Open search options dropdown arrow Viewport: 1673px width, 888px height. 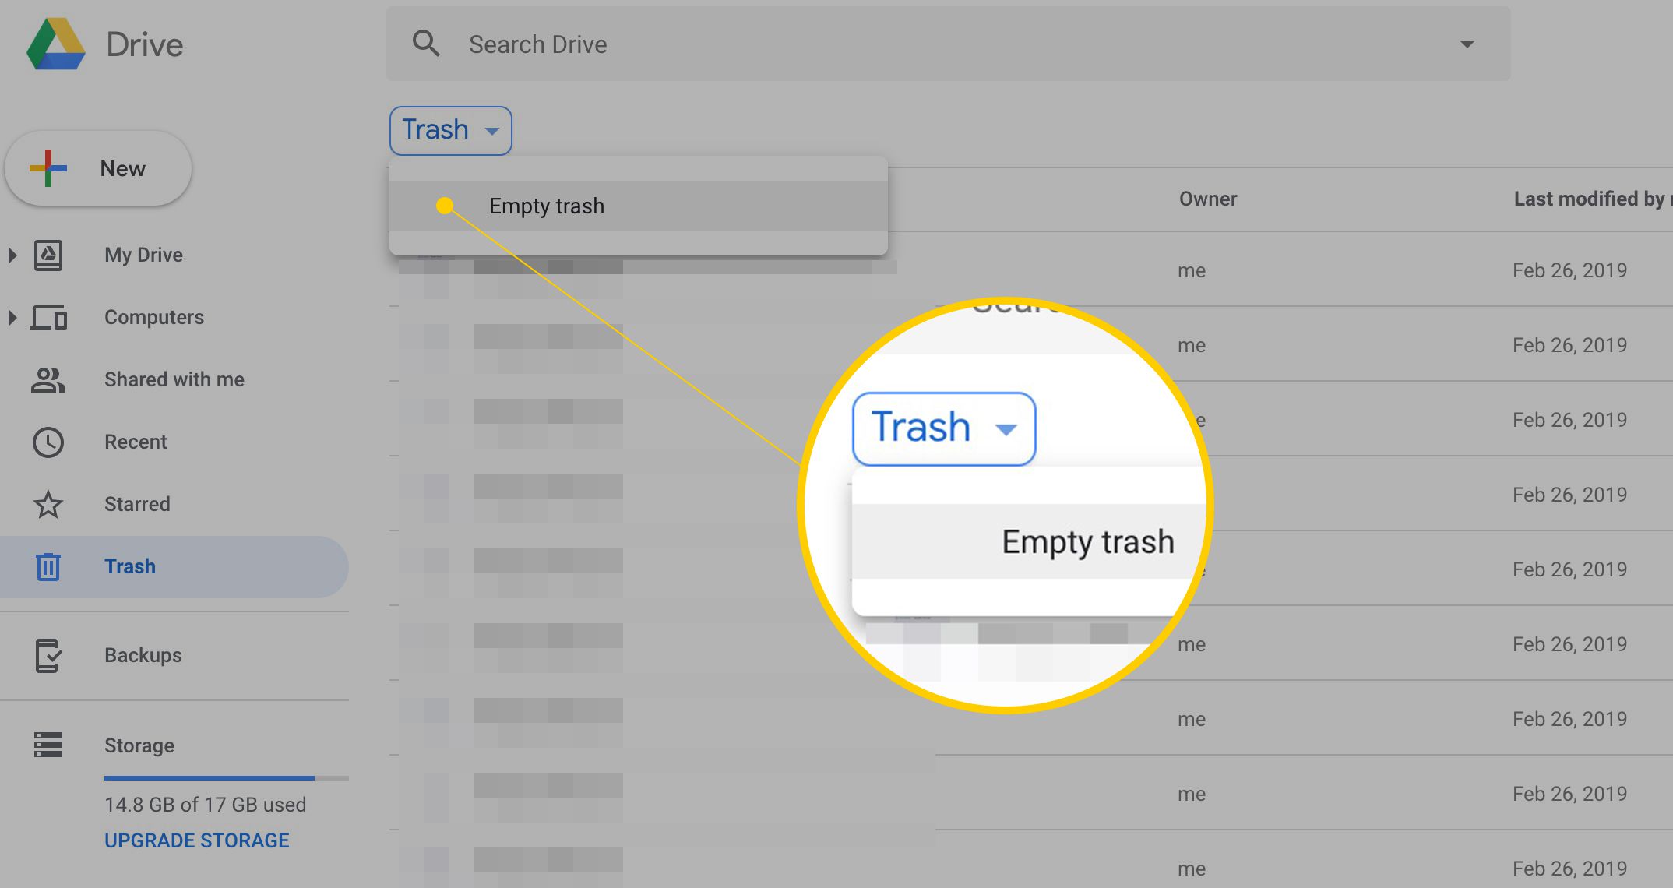click(x=1467, y=44)
